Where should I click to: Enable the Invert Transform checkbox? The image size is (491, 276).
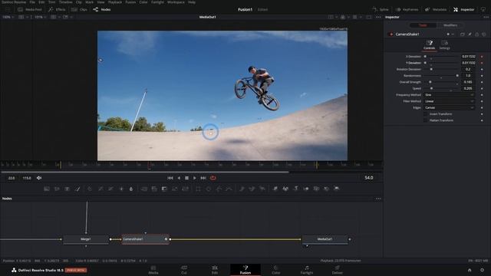click(425, 114)
